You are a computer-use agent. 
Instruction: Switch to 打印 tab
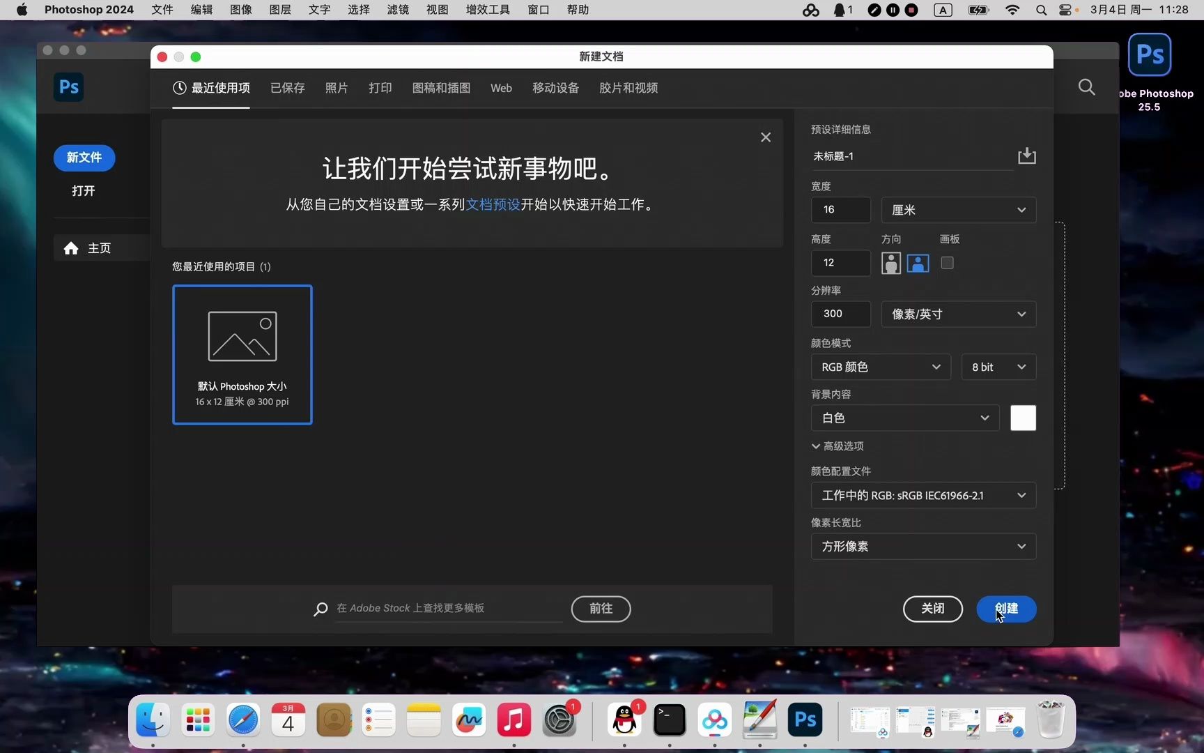click(x=380, y=88)
